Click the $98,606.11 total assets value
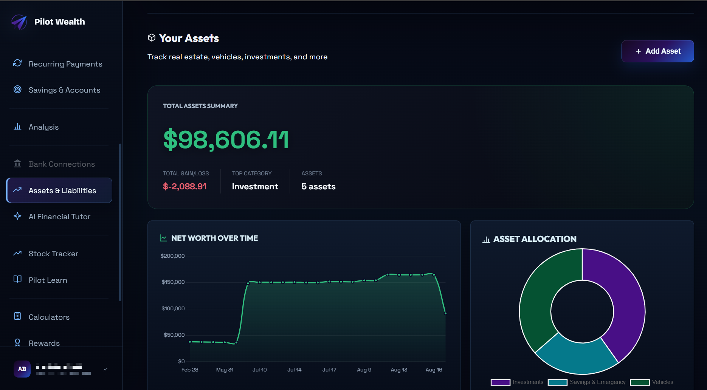The image size is (707, 390). point(226,139)
